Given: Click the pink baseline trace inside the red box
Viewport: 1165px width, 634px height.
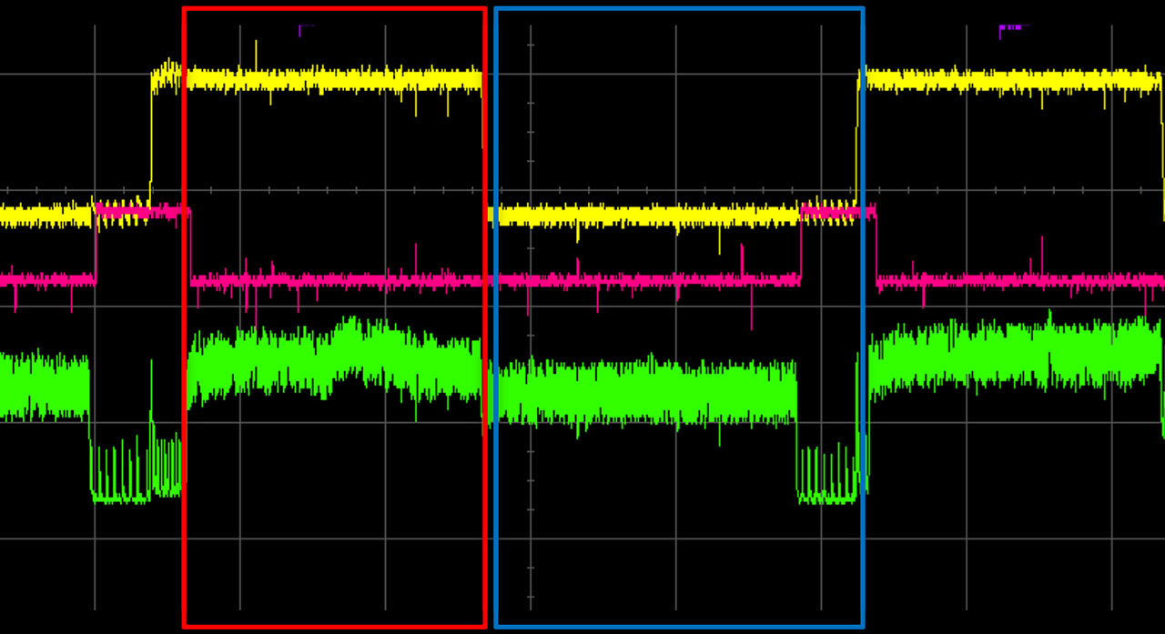Looking at the screenshot, I should [337, 281].
